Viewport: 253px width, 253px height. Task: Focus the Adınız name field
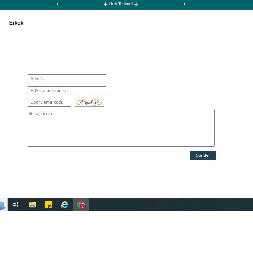pos(67,79)
